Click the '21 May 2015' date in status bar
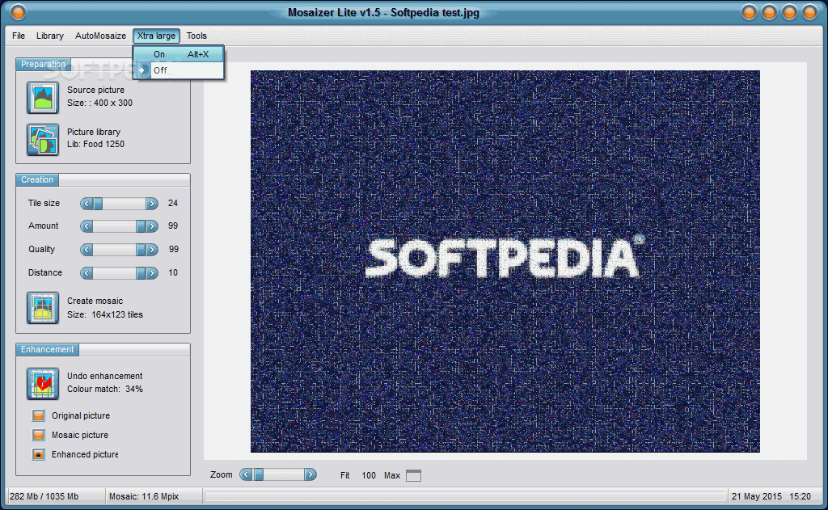The image size is (828, 510). pyautogui.click(x=756, y=496)
